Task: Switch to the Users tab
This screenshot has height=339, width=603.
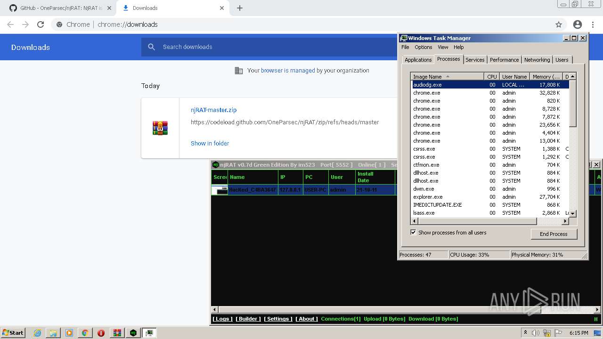Action: click(x=562, y=60)
